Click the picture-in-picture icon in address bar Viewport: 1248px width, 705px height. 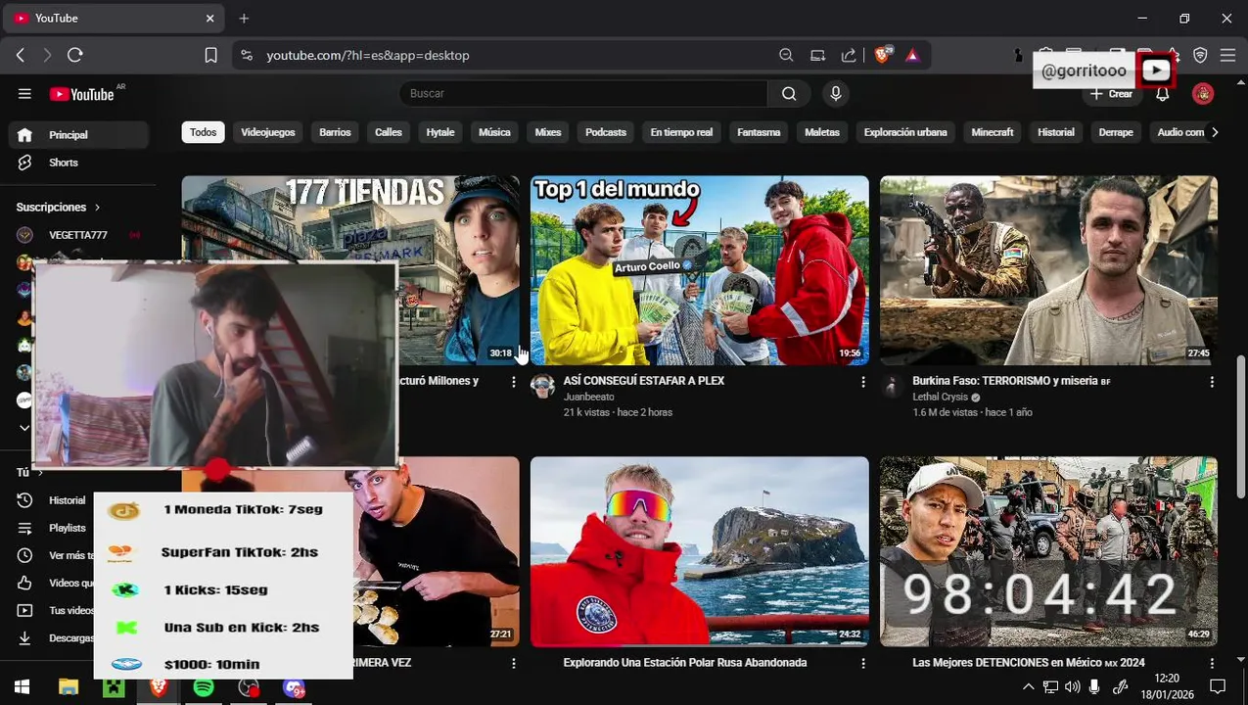817,56
